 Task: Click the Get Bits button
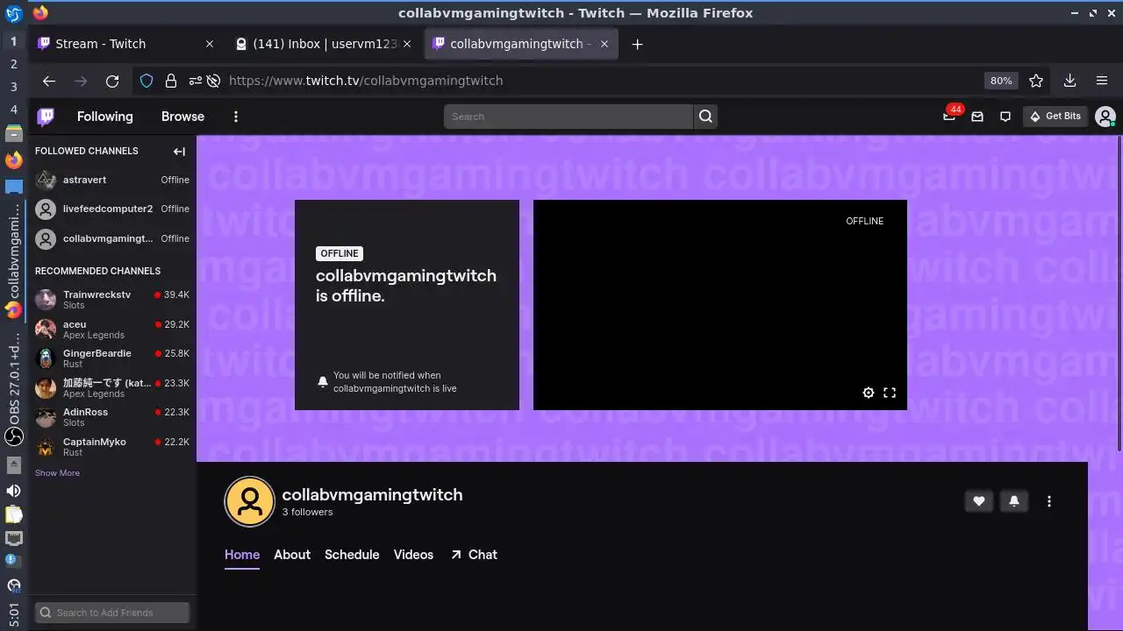[1055, 117]
